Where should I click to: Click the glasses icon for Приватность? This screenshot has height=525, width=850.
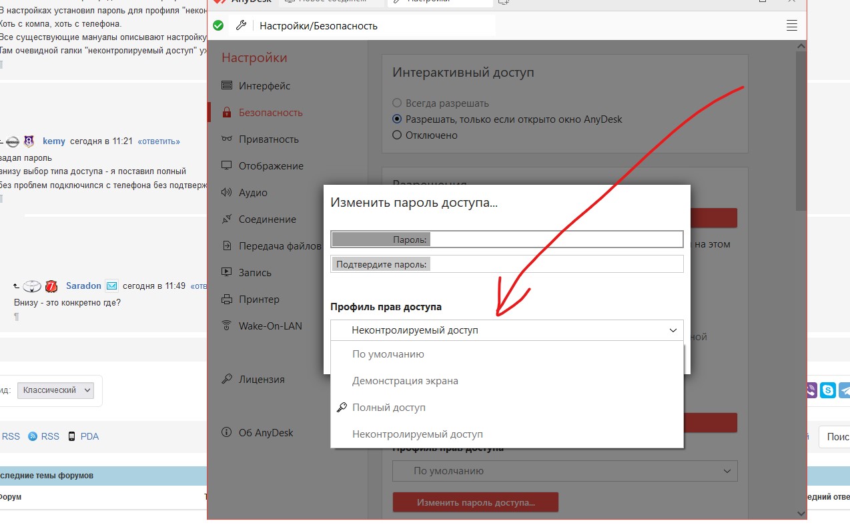point(227,139)
